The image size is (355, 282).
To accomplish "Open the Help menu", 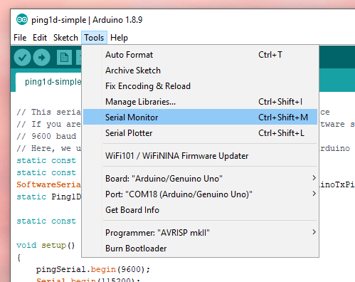I will pyautogui.click(x=119, y=38).
